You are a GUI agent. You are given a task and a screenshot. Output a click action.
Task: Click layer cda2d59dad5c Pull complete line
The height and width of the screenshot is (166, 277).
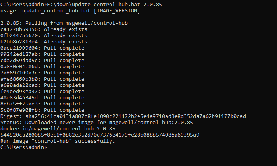click(x=42, y=61)
